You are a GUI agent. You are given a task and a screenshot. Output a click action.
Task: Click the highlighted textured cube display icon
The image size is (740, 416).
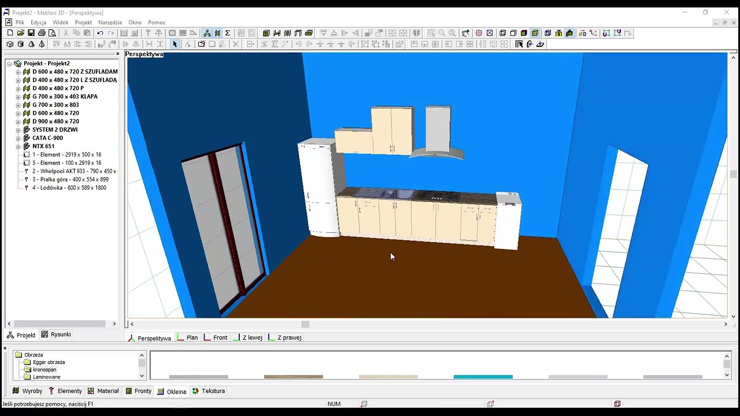pyautogui.click(x=535, y=33)
